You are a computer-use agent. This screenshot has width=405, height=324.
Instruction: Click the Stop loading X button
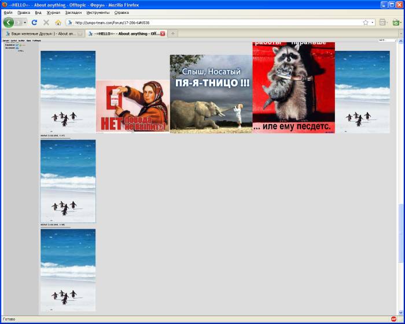(46, 23)
